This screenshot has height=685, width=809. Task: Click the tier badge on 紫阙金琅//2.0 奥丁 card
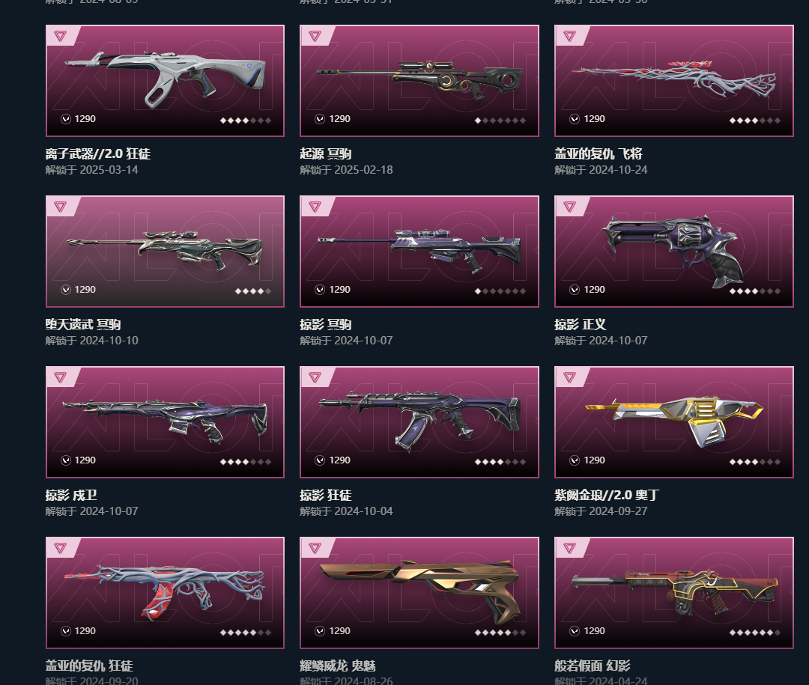570,377
